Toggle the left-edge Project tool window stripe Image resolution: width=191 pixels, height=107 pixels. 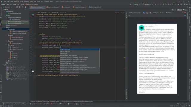pyautogui.click(x=1, y=23)
